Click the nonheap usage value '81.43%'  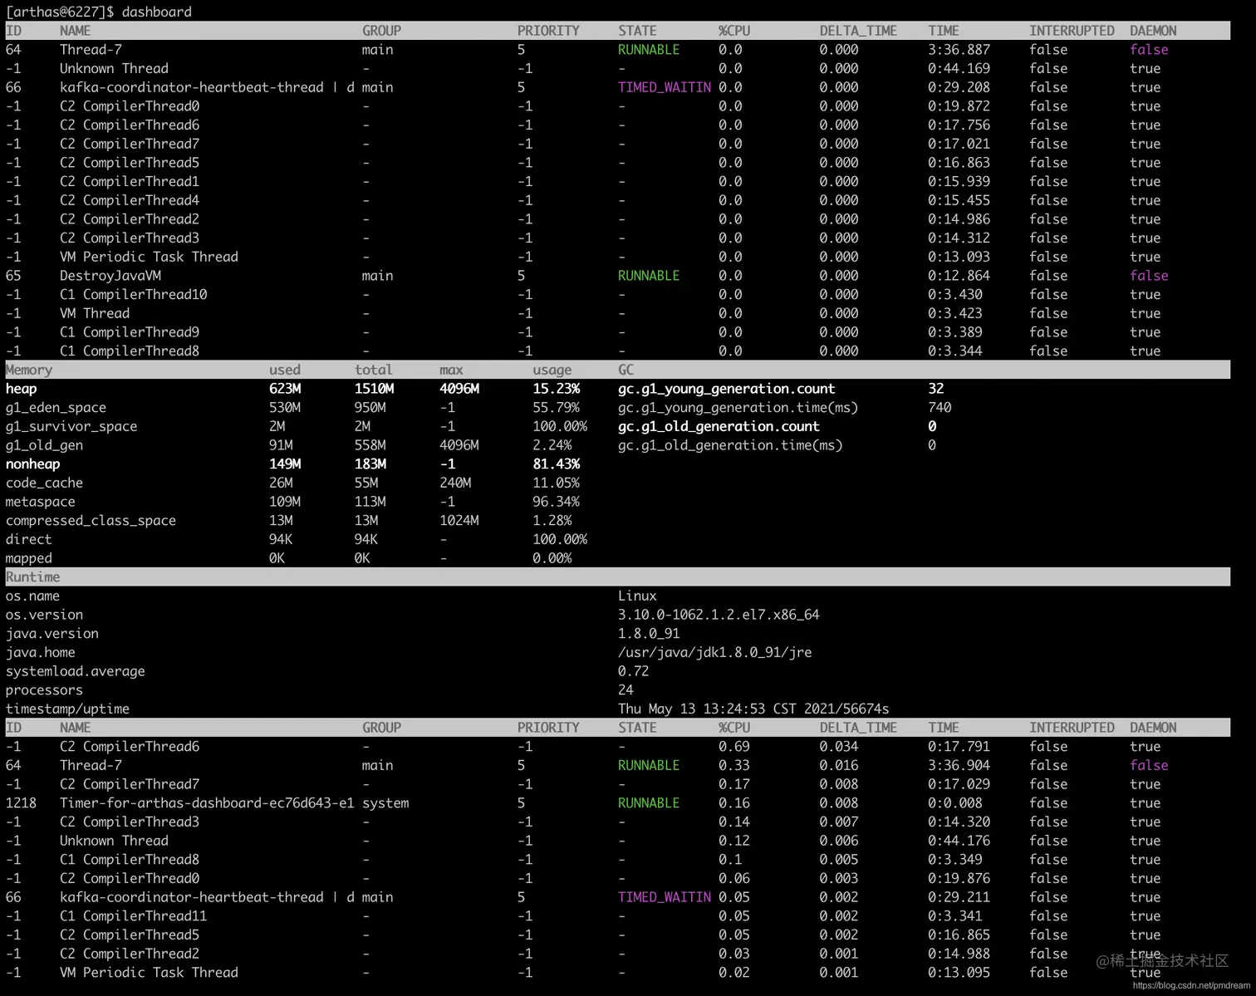pos(556,464)
